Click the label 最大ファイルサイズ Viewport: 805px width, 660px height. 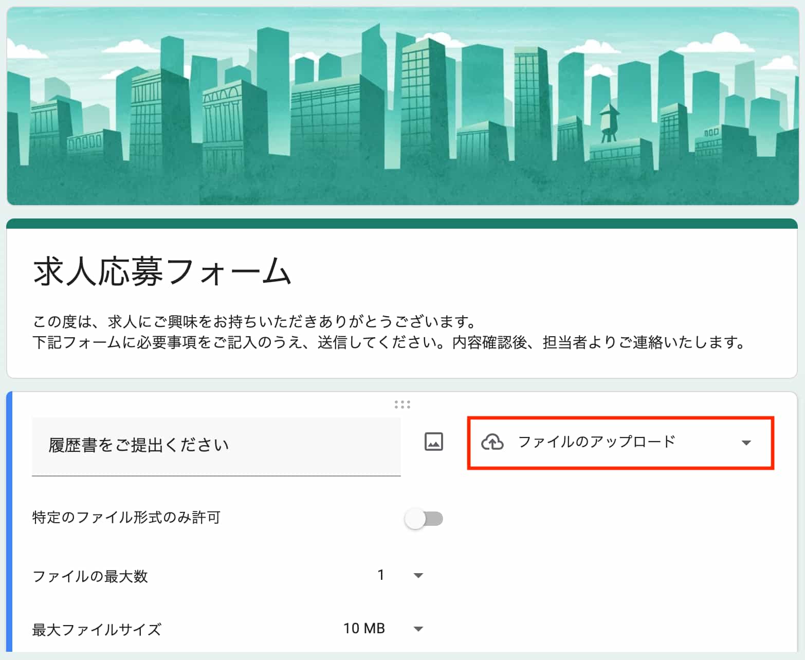click(97, 630)
